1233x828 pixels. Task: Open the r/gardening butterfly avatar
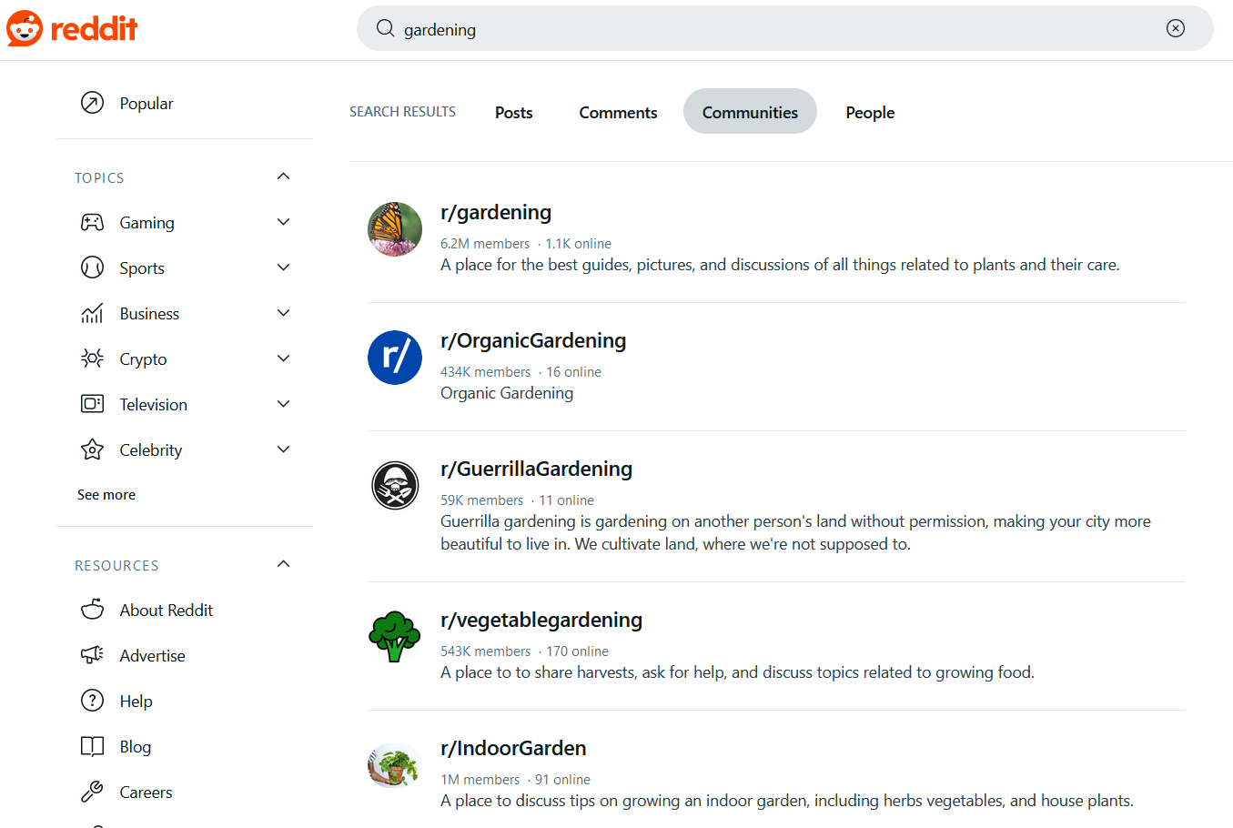tap(394, 229)
